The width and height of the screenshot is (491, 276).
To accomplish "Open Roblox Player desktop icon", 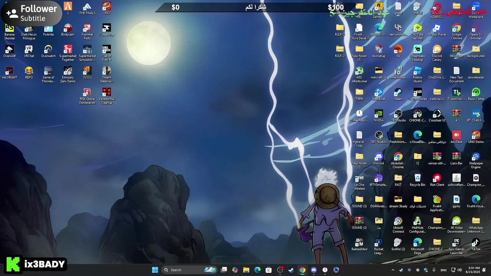I will tap(437, 30).
